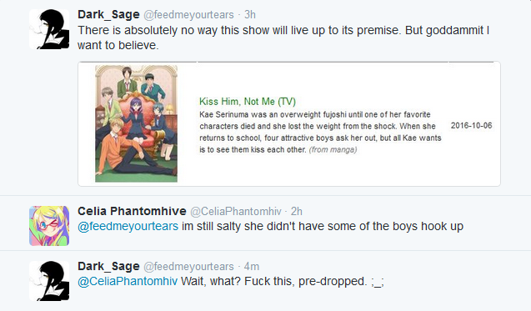This screenshot has height=311, width=531.
Task: Open Dark_Sage's avatar on the last reply
Action: point(49,281)
